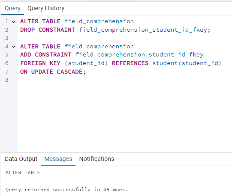Click line number 6 in gutter
This screenshot has width=232, height=196.
7,63
